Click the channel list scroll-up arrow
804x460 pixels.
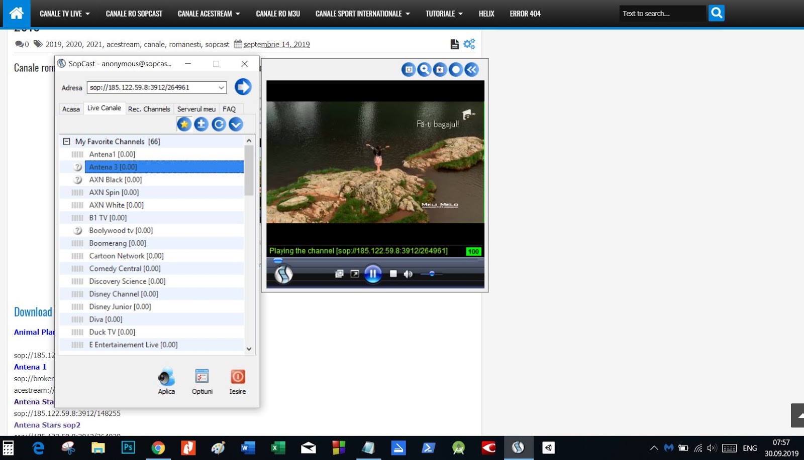click(249, 141)
